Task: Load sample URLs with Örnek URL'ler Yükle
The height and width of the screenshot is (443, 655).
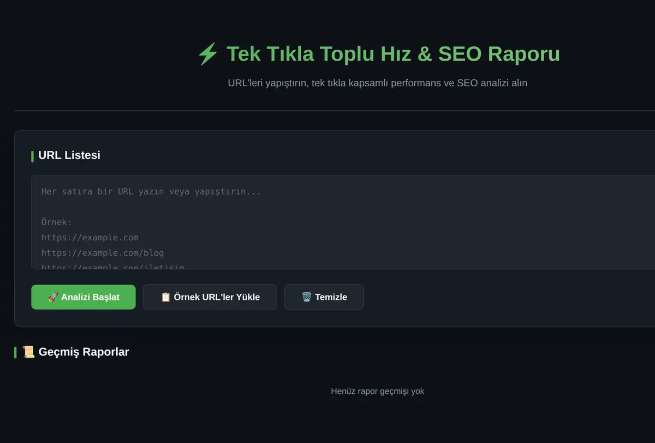Action: (210, 297)
